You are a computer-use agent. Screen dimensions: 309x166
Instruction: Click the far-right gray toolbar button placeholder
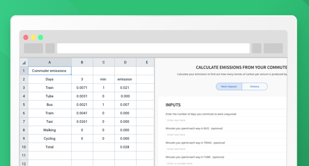(273, 48)
